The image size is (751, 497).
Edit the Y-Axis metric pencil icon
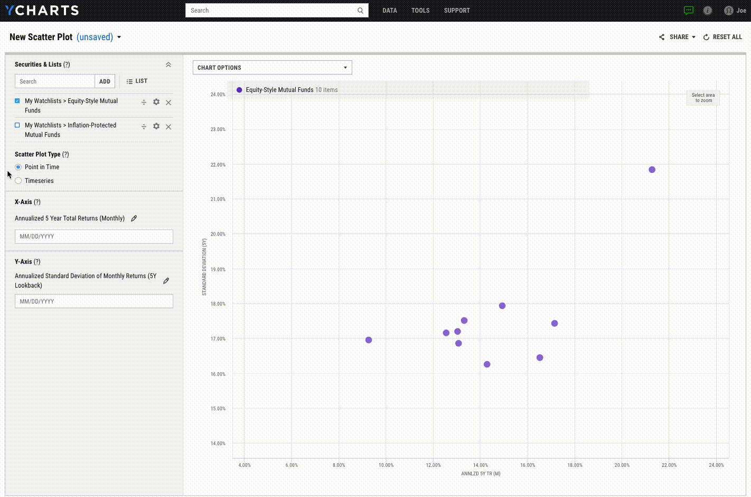coord(166,280)
